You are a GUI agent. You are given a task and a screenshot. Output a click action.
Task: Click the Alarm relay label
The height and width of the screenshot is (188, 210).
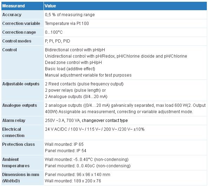tap(14, 121)
